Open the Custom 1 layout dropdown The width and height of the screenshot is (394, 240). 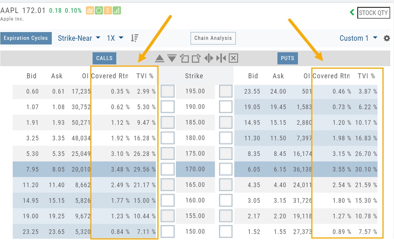pyautogui.click(x=358, y=38)
